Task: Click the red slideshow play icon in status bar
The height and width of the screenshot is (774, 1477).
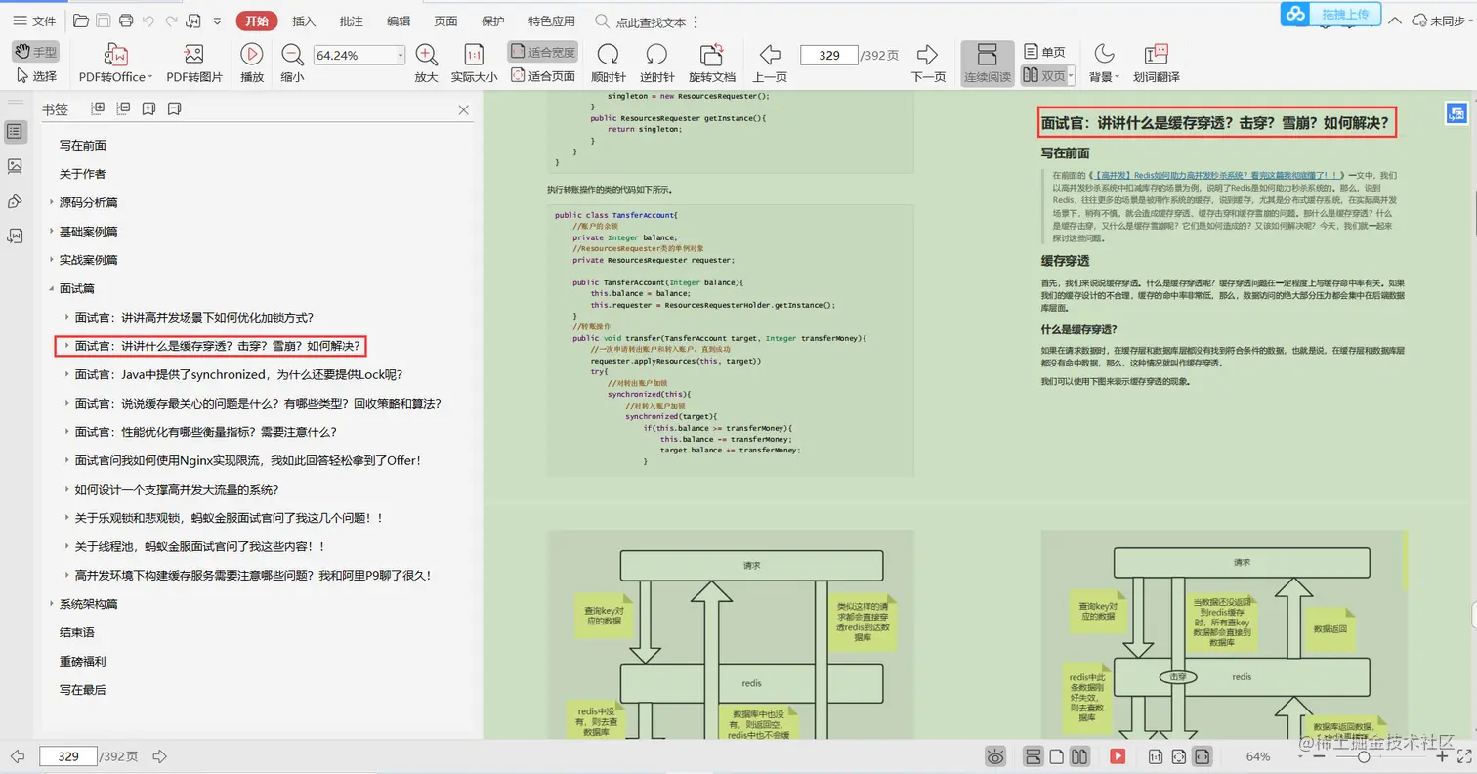Action: [x=1118, y=756]
